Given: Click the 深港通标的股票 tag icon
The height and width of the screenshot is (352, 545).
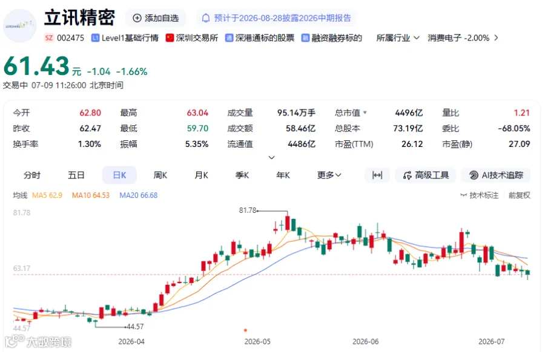Looking at the screenshot, I should tap(229, 38).
